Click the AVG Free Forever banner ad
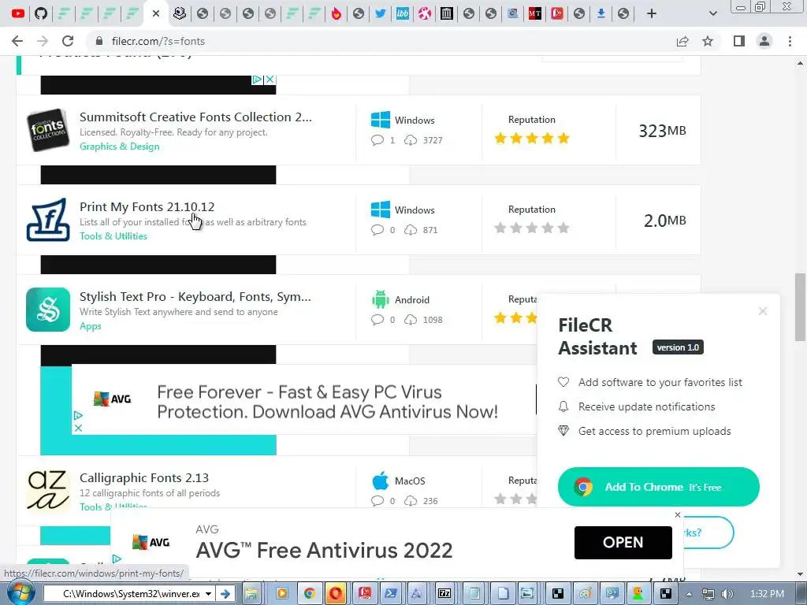 pyautogui.click(x=303, y=400)
